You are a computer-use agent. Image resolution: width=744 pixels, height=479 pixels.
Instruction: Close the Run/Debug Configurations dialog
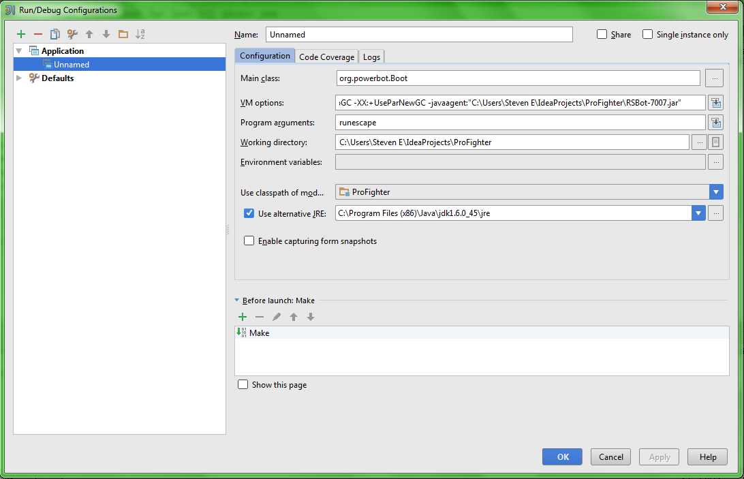pyautogui.click(x=723, y=7)
